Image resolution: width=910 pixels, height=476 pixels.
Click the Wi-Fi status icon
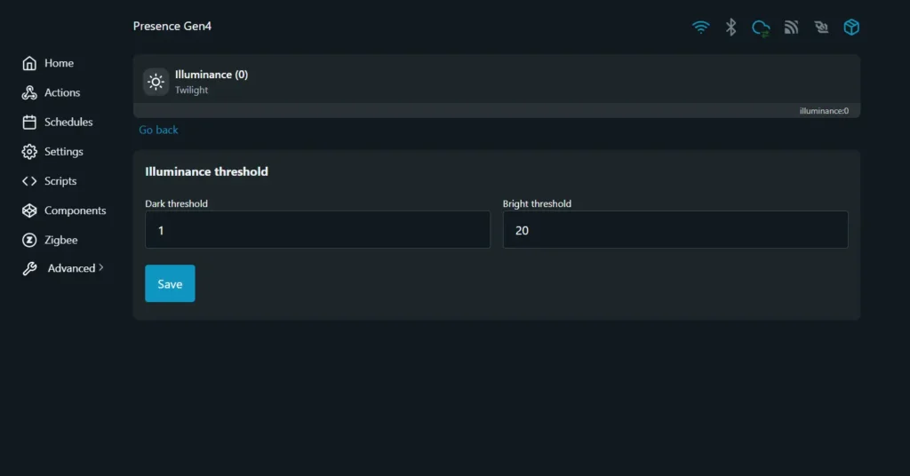(x=700, y=28)
